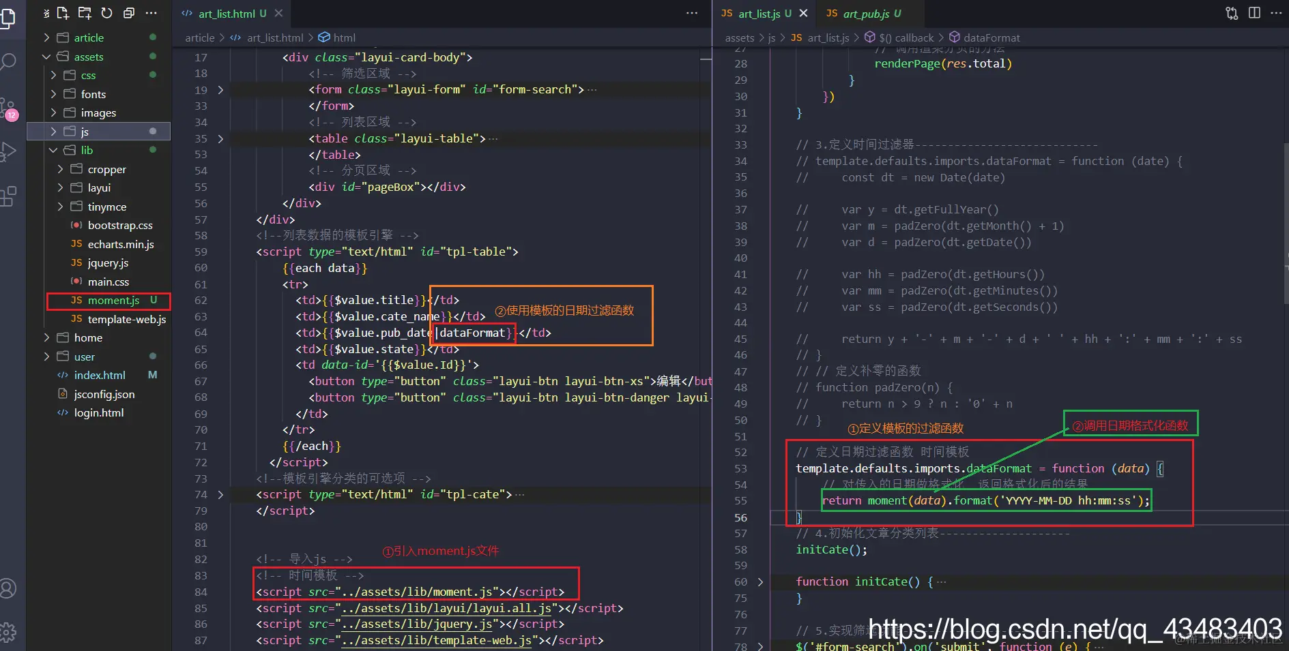Expand the article folder
This screenshot has height=651, width=1289.
46,37
